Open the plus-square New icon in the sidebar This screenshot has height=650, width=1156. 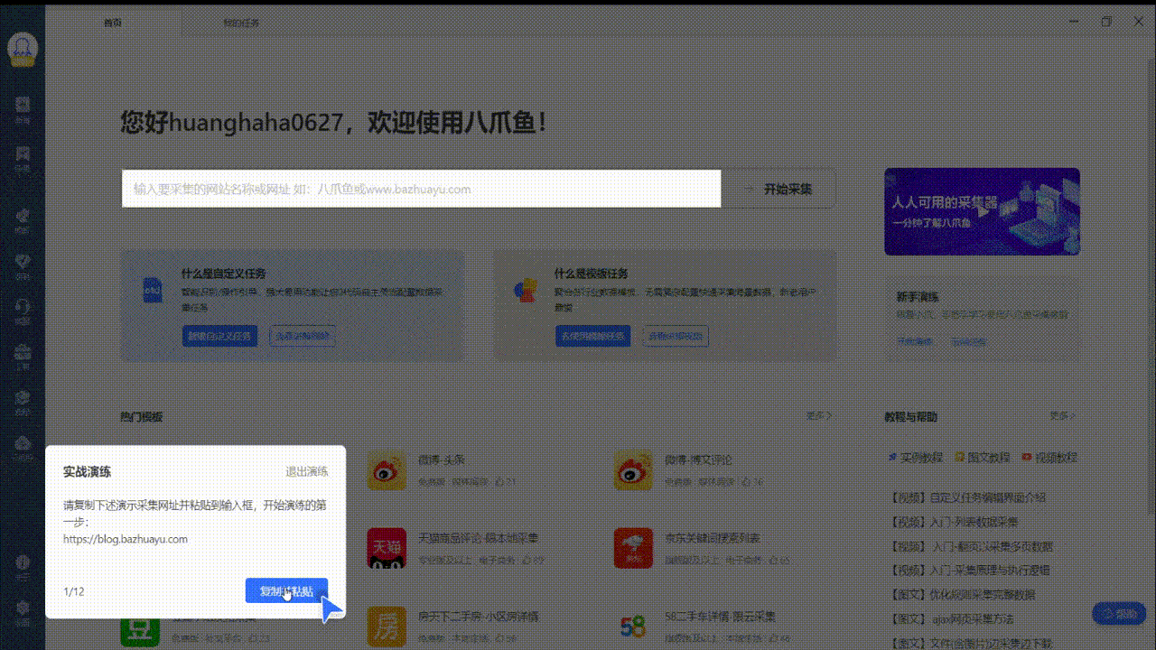tap(23, 105)
